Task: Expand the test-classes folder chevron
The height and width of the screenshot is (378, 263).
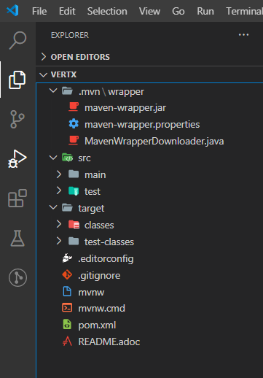Action: (x=59, y=241)
